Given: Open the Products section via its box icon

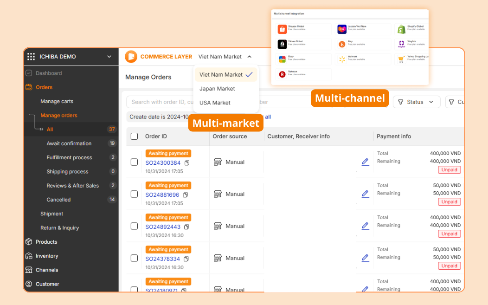Looking at the screenshot, I should click(x=29, y=242).
